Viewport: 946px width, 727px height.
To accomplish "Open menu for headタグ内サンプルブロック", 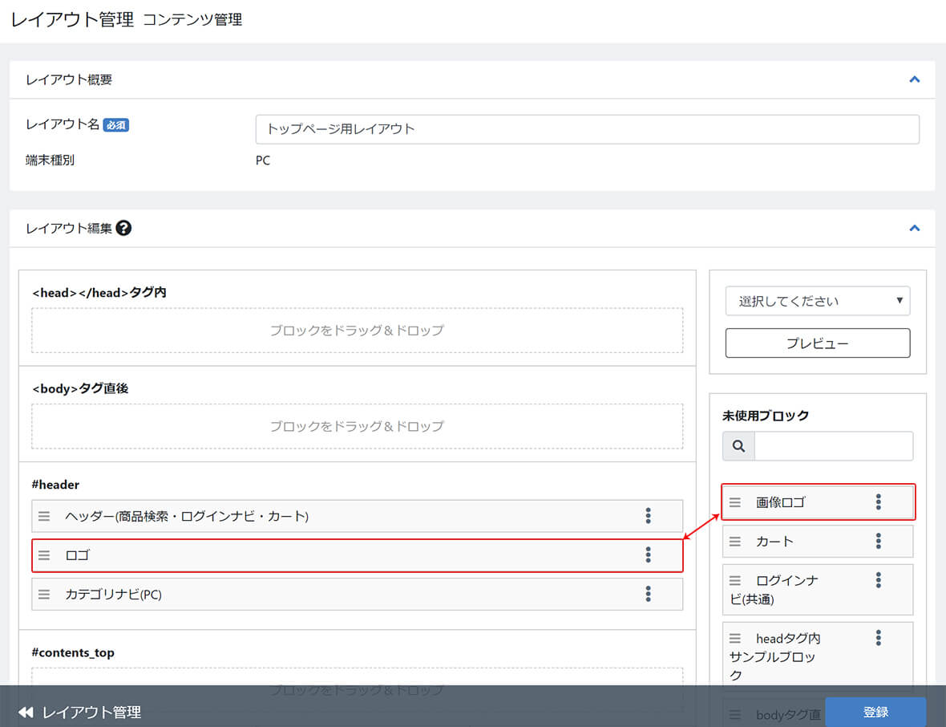I will (878, 638).
